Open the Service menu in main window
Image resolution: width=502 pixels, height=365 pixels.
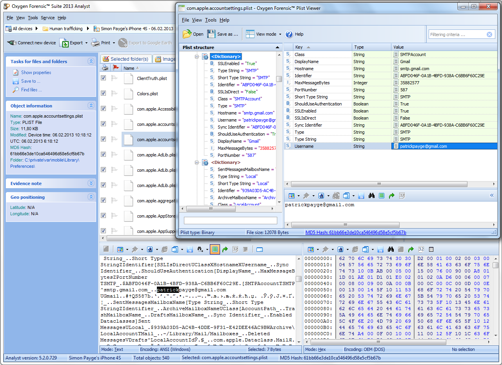[x=48, y=18]
